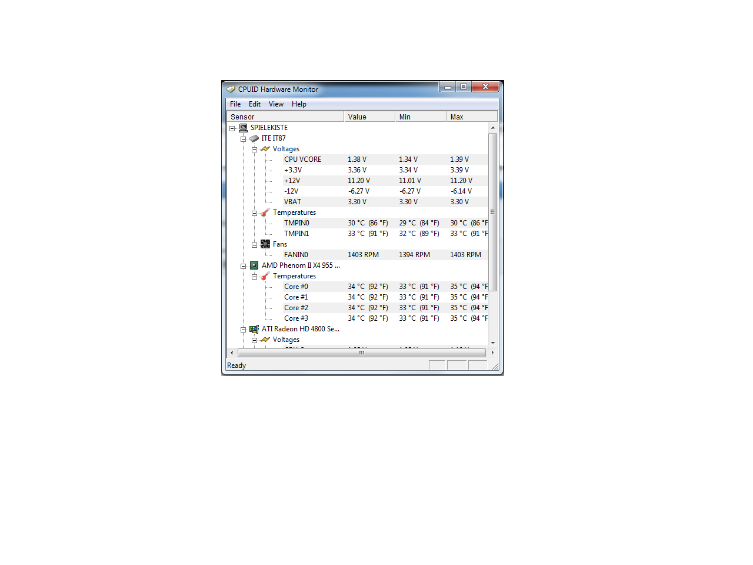Maximize the CPUID Hardware Monitor window

463,87
